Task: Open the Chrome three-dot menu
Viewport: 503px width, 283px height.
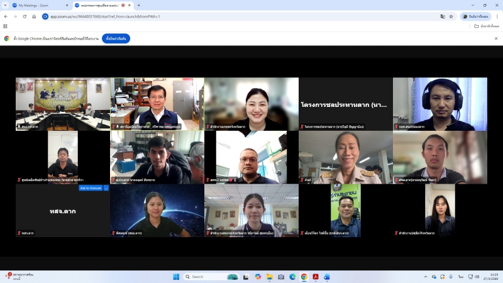Action: (497, 16)
